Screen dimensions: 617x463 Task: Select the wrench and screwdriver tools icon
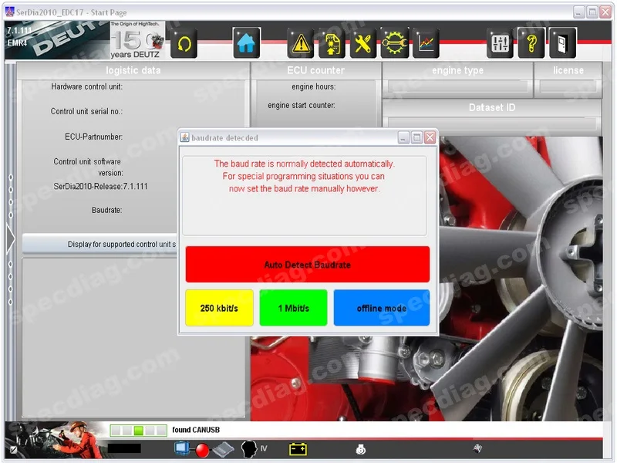tap(363, 43)
